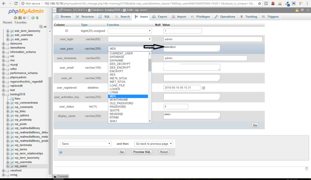Click the page lock icon in header bar
Screen dimensions: 311x180
pyautogui.click(x=297, y=10)
